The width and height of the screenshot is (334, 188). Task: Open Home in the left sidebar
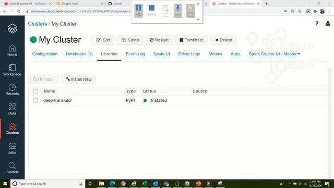tap(12, 51)
